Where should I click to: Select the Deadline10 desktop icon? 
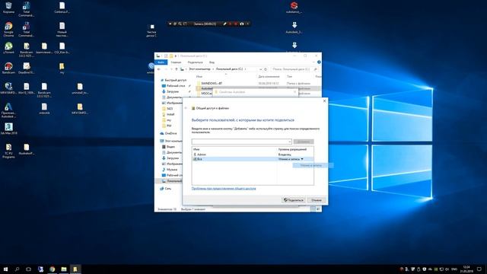pyautogui.click(x=27, y=68)
